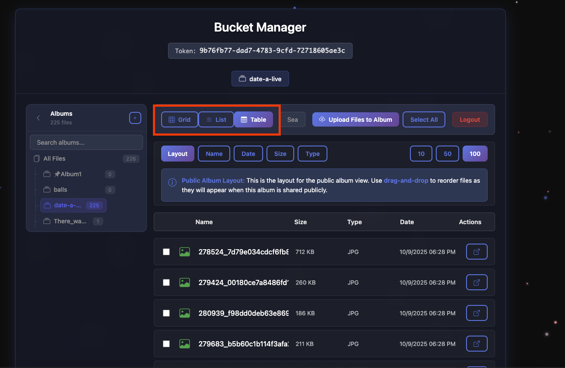Sort files by Type
565x368 pixels.
click(312, 154)
